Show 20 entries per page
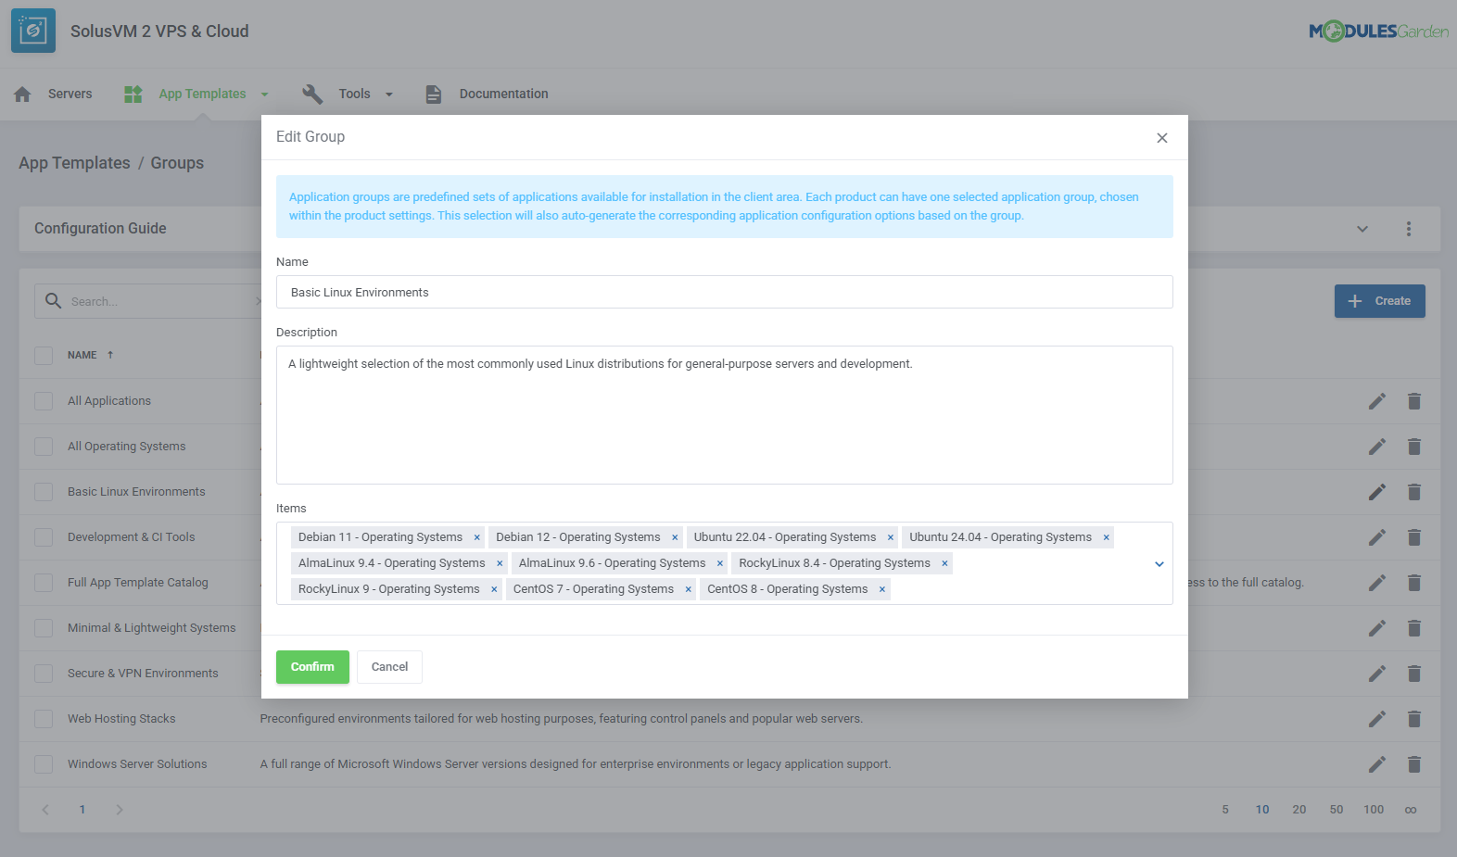Screen dimensions: 1457x857 pos(1299,810)
